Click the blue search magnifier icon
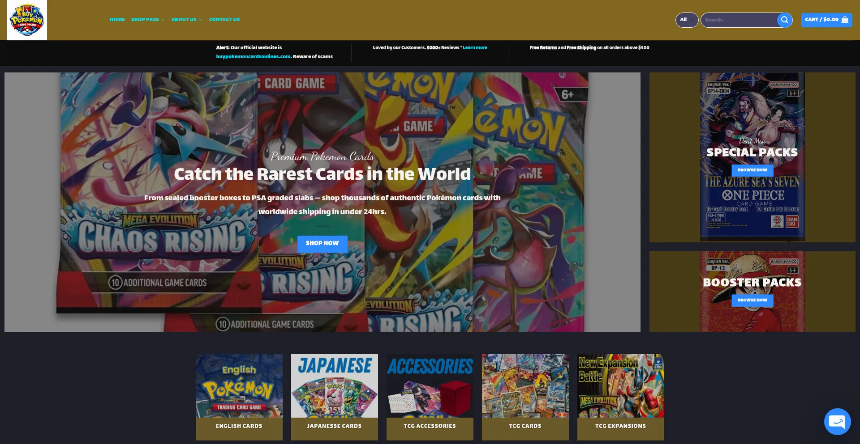 (784, 20)
